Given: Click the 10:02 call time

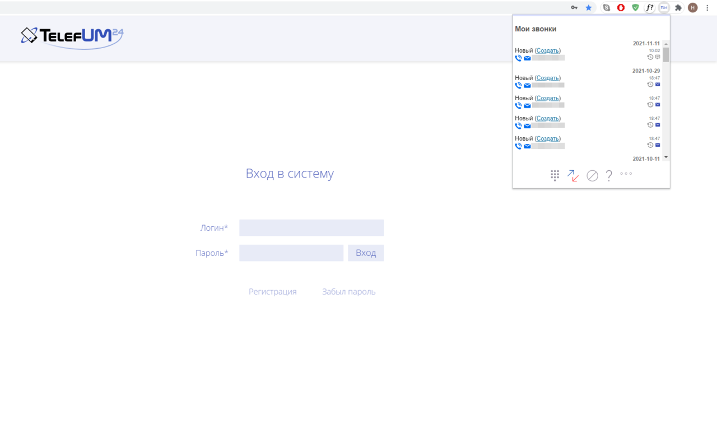Looking at the screenshot, I should pos(654,50).
